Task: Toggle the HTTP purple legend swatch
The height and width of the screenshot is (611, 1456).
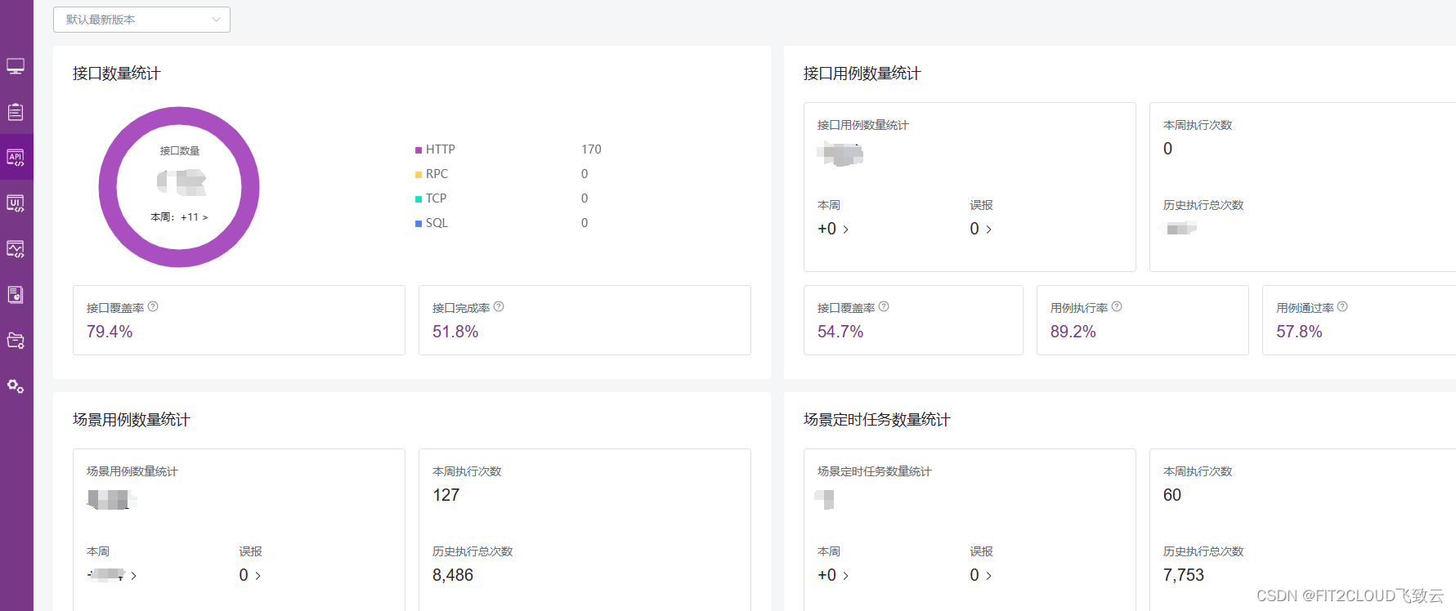Action: 419,150
